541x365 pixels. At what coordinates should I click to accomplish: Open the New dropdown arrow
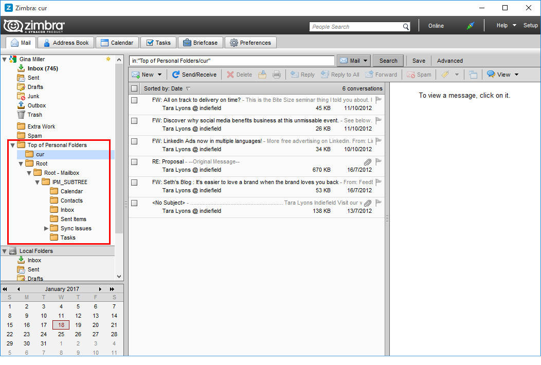click(x=160, y=75)
